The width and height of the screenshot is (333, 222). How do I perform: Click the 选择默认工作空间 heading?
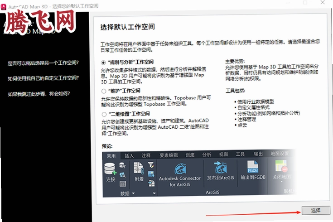tap(127, 27)
